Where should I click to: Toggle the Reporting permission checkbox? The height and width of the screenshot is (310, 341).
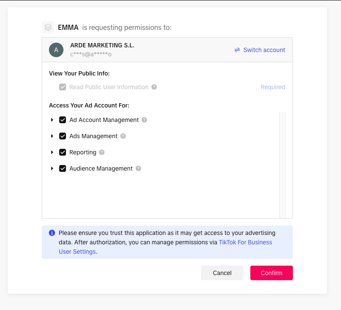click(63, 152)
